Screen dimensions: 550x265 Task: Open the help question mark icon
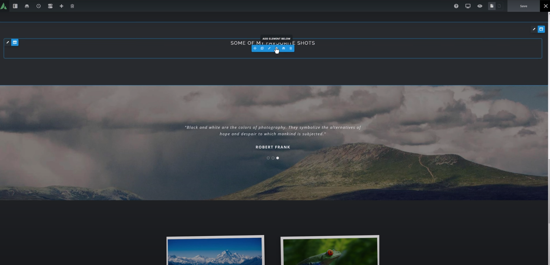click(456, 6)
